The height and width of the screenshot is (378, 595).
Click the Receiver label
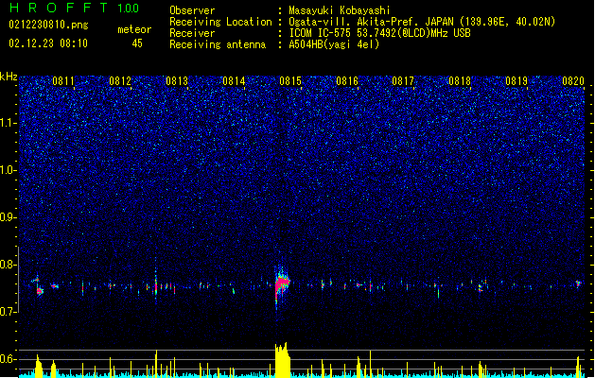pyautogui.click(x=192, y=33)
